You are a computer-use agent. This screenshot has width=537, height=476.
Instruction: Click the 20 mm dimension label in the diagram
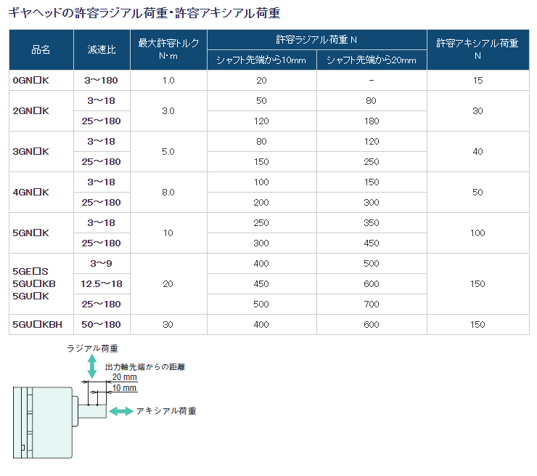125,378
